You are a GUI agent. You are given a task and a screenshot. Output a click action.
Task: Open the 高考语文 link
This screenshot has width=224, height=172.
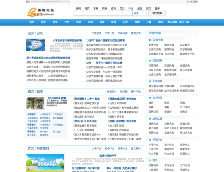[44, 135]
